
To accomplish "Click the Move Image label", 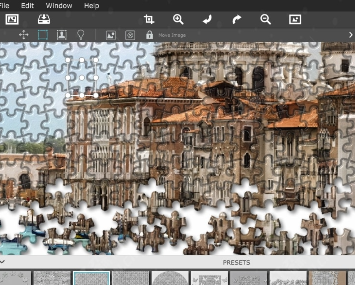I will click(172, 35).
